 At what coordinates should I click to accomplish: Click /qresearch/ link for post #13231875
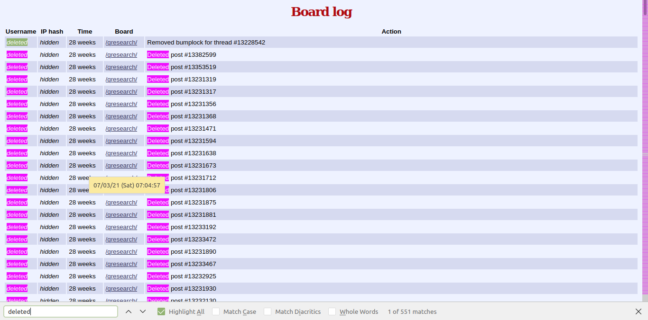tap(121, 203)
